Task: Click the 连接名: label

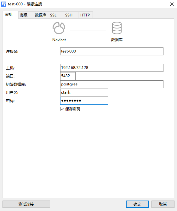Action: (12, 51)
